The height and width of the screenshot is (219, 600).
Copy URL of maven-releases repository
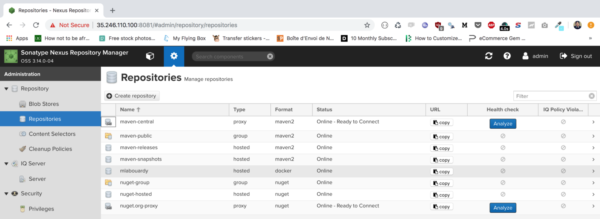click(x=441, y=148)
